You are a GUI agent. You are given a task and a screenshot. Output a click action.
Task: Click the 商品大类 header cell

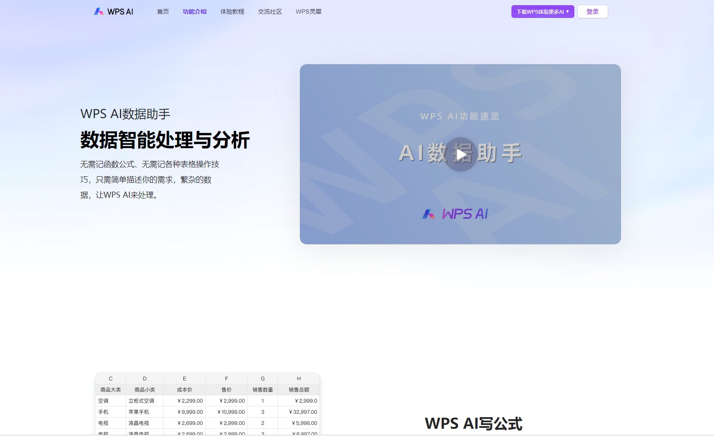(x=111, y=390)
